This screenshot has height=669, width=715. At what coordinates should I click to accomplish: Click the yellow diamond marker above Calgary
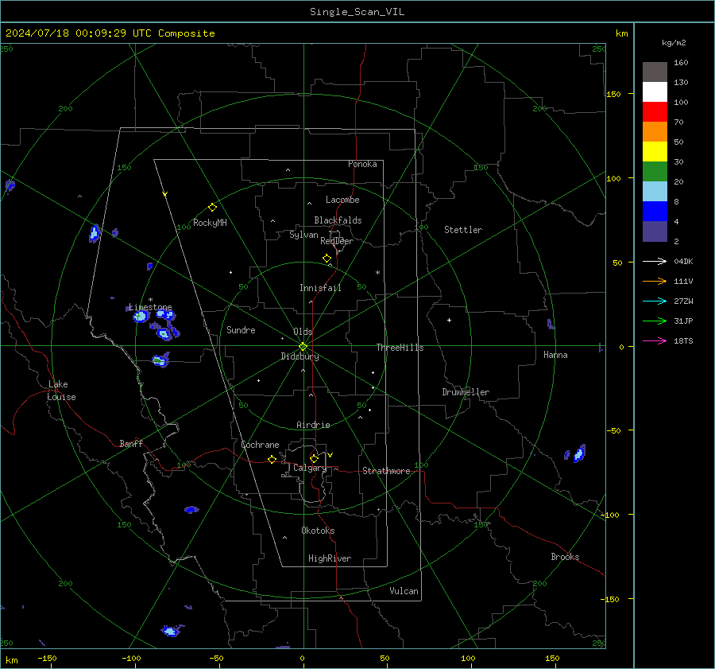coord(314,458)
